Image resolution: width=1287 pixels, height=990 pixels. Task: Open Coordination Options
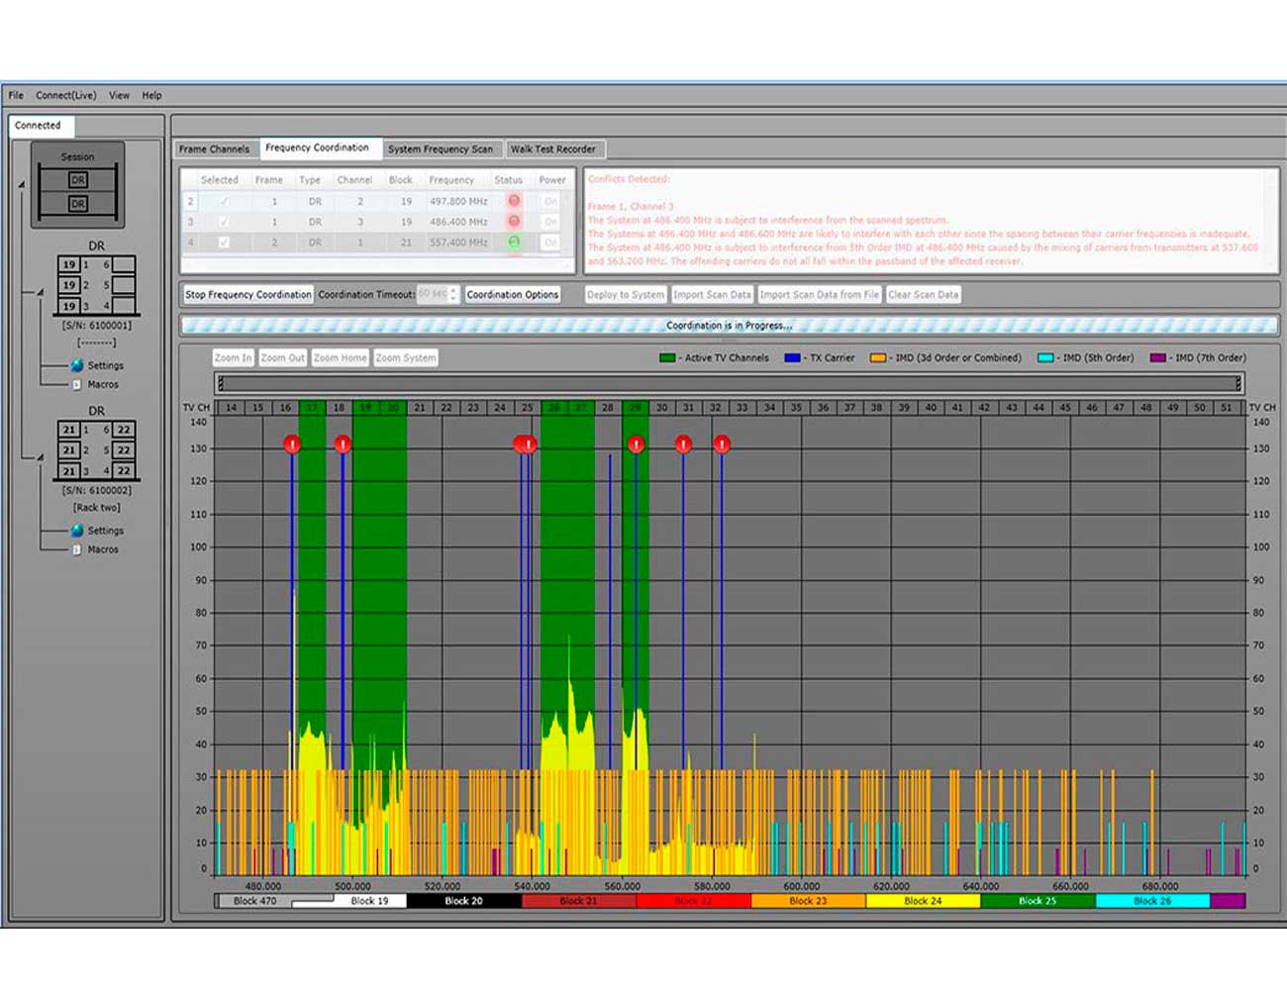click(512, 294)
